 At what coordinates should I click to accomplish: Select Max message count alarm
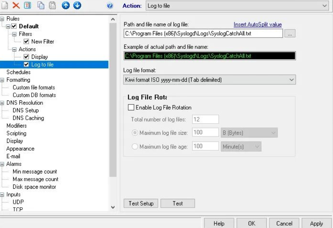[35, 179]
